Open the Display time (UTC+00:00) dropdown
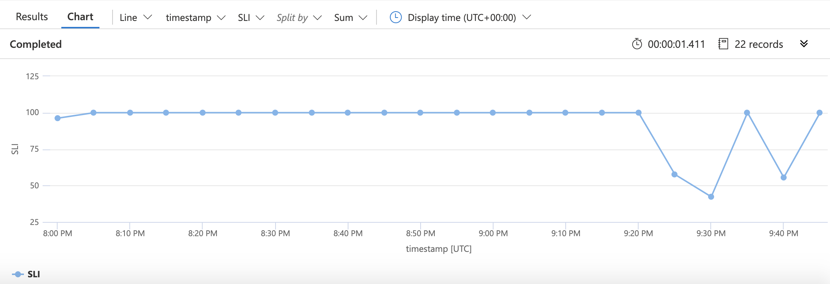 coord(469,18)
